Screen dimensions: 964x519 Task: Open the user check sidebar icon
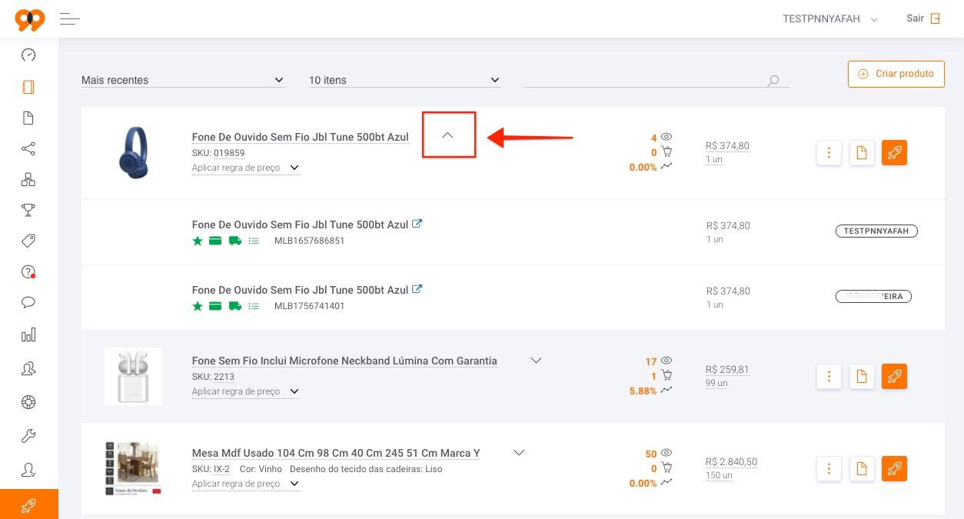(28, 470)
